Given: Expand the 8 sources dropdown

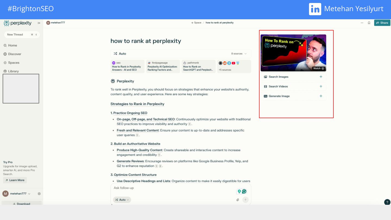Looking at the screenshot, I should [x=239, y=54].
